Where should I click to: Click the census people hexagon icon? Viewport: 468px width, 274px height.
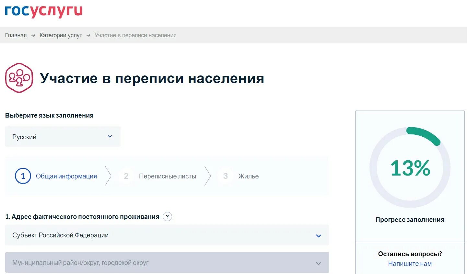19,78
